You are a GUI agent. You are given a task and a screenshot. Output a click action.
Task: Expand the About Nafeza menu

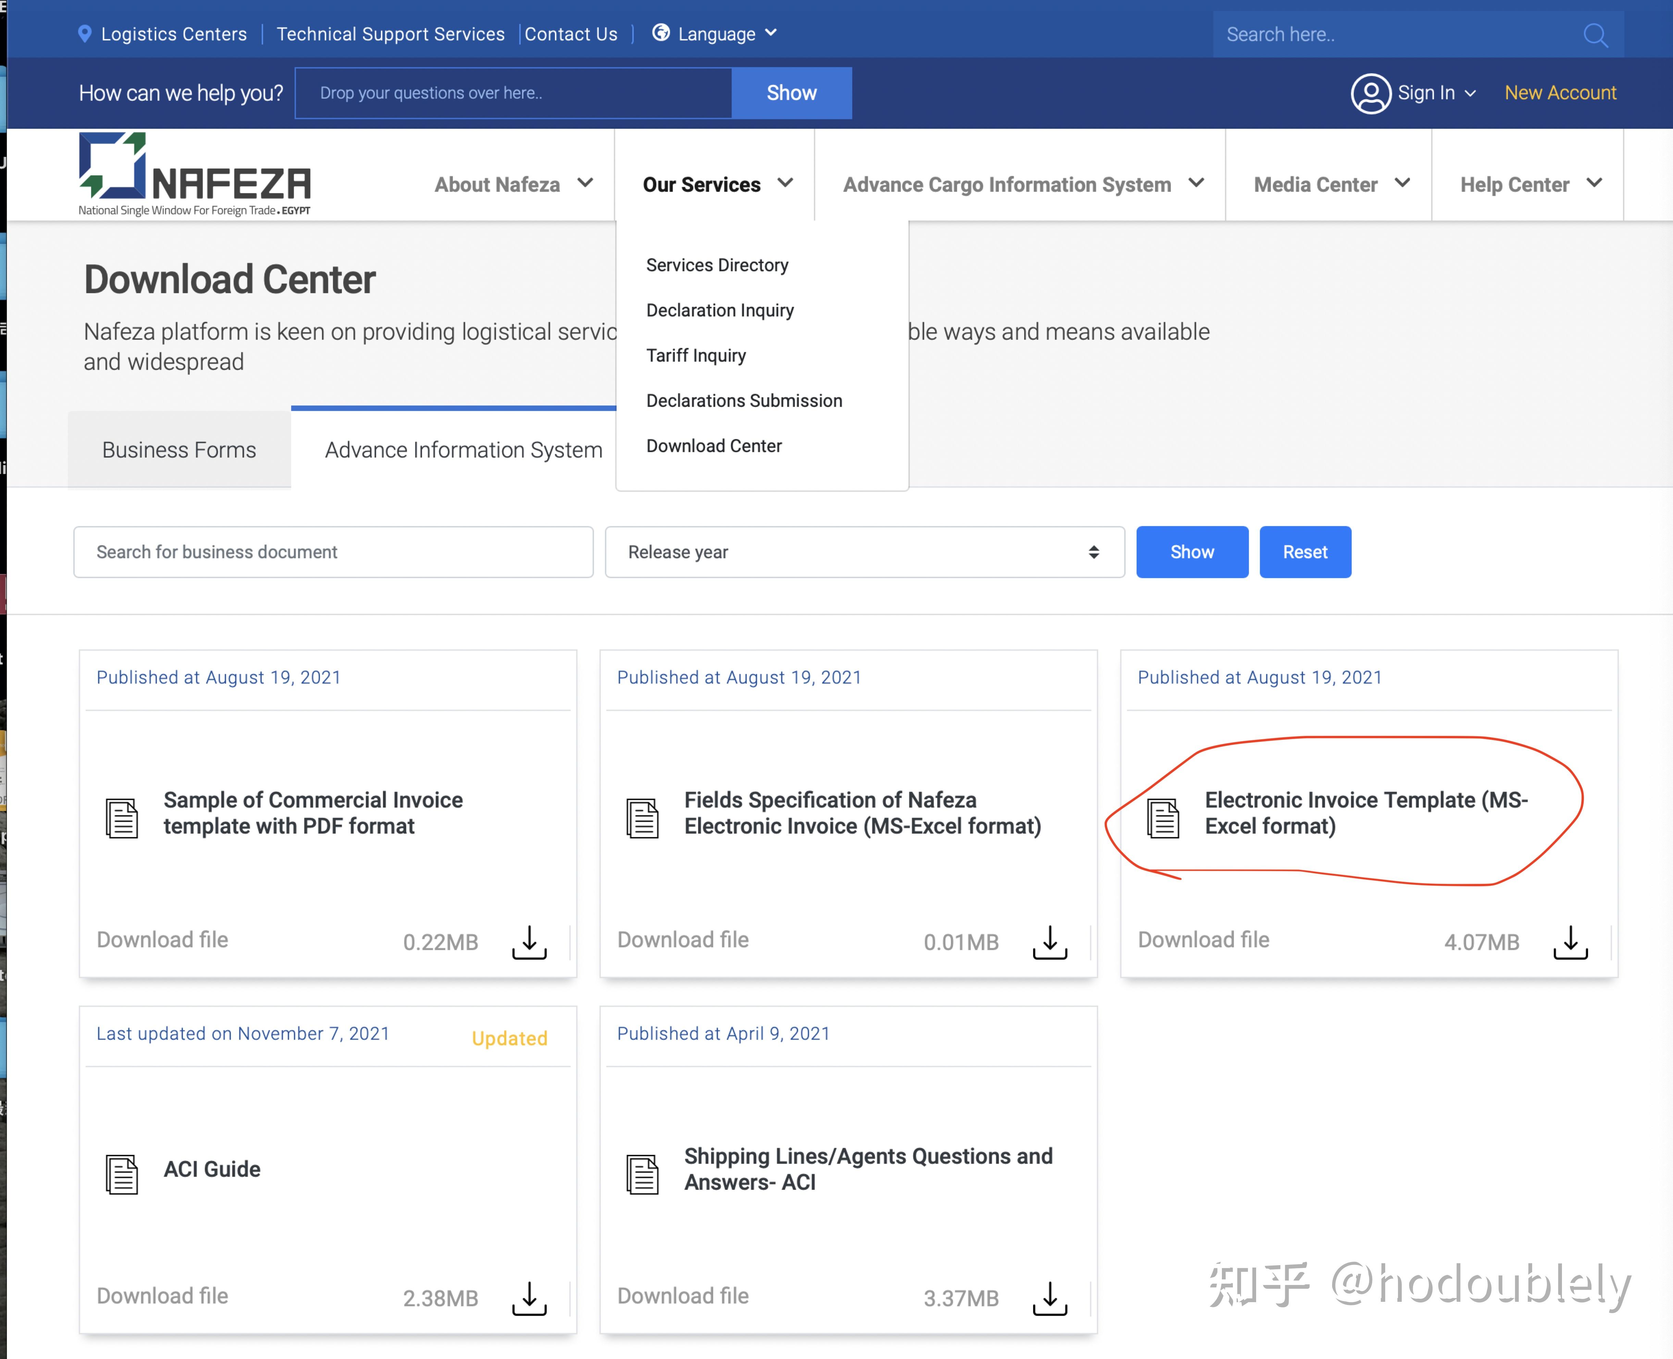point(513,185)
